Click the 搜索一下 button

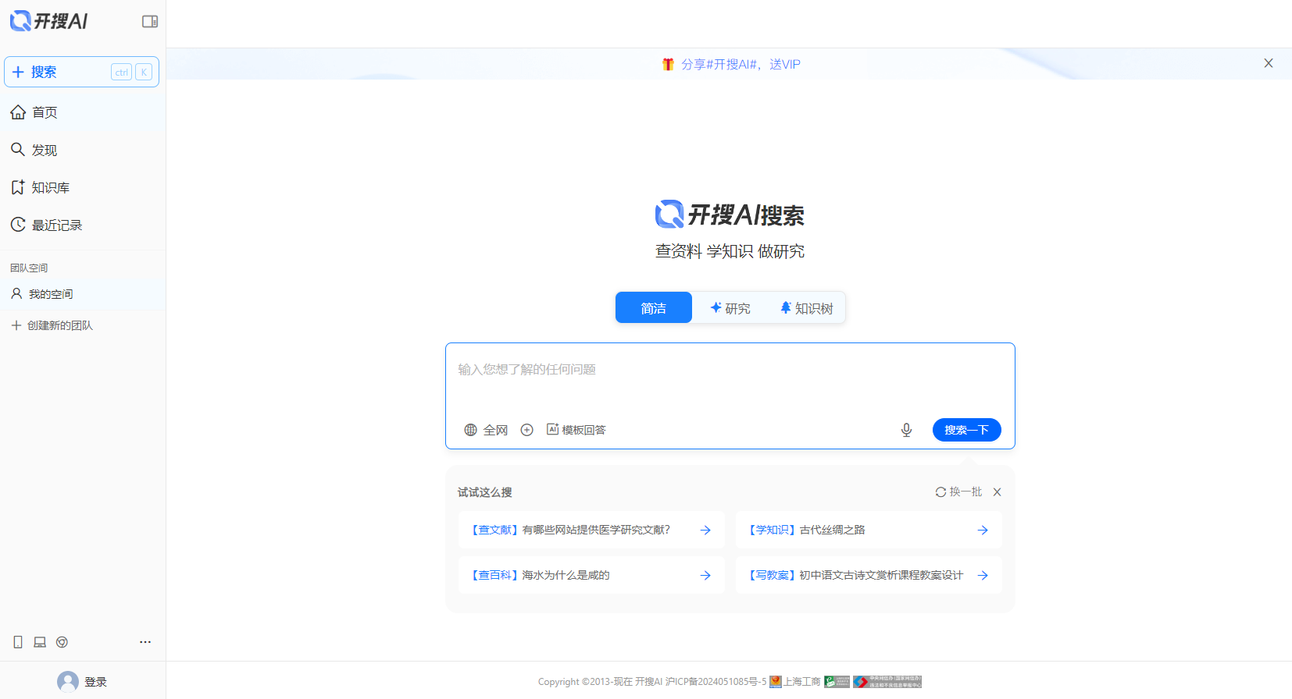[x=966, y=430]
